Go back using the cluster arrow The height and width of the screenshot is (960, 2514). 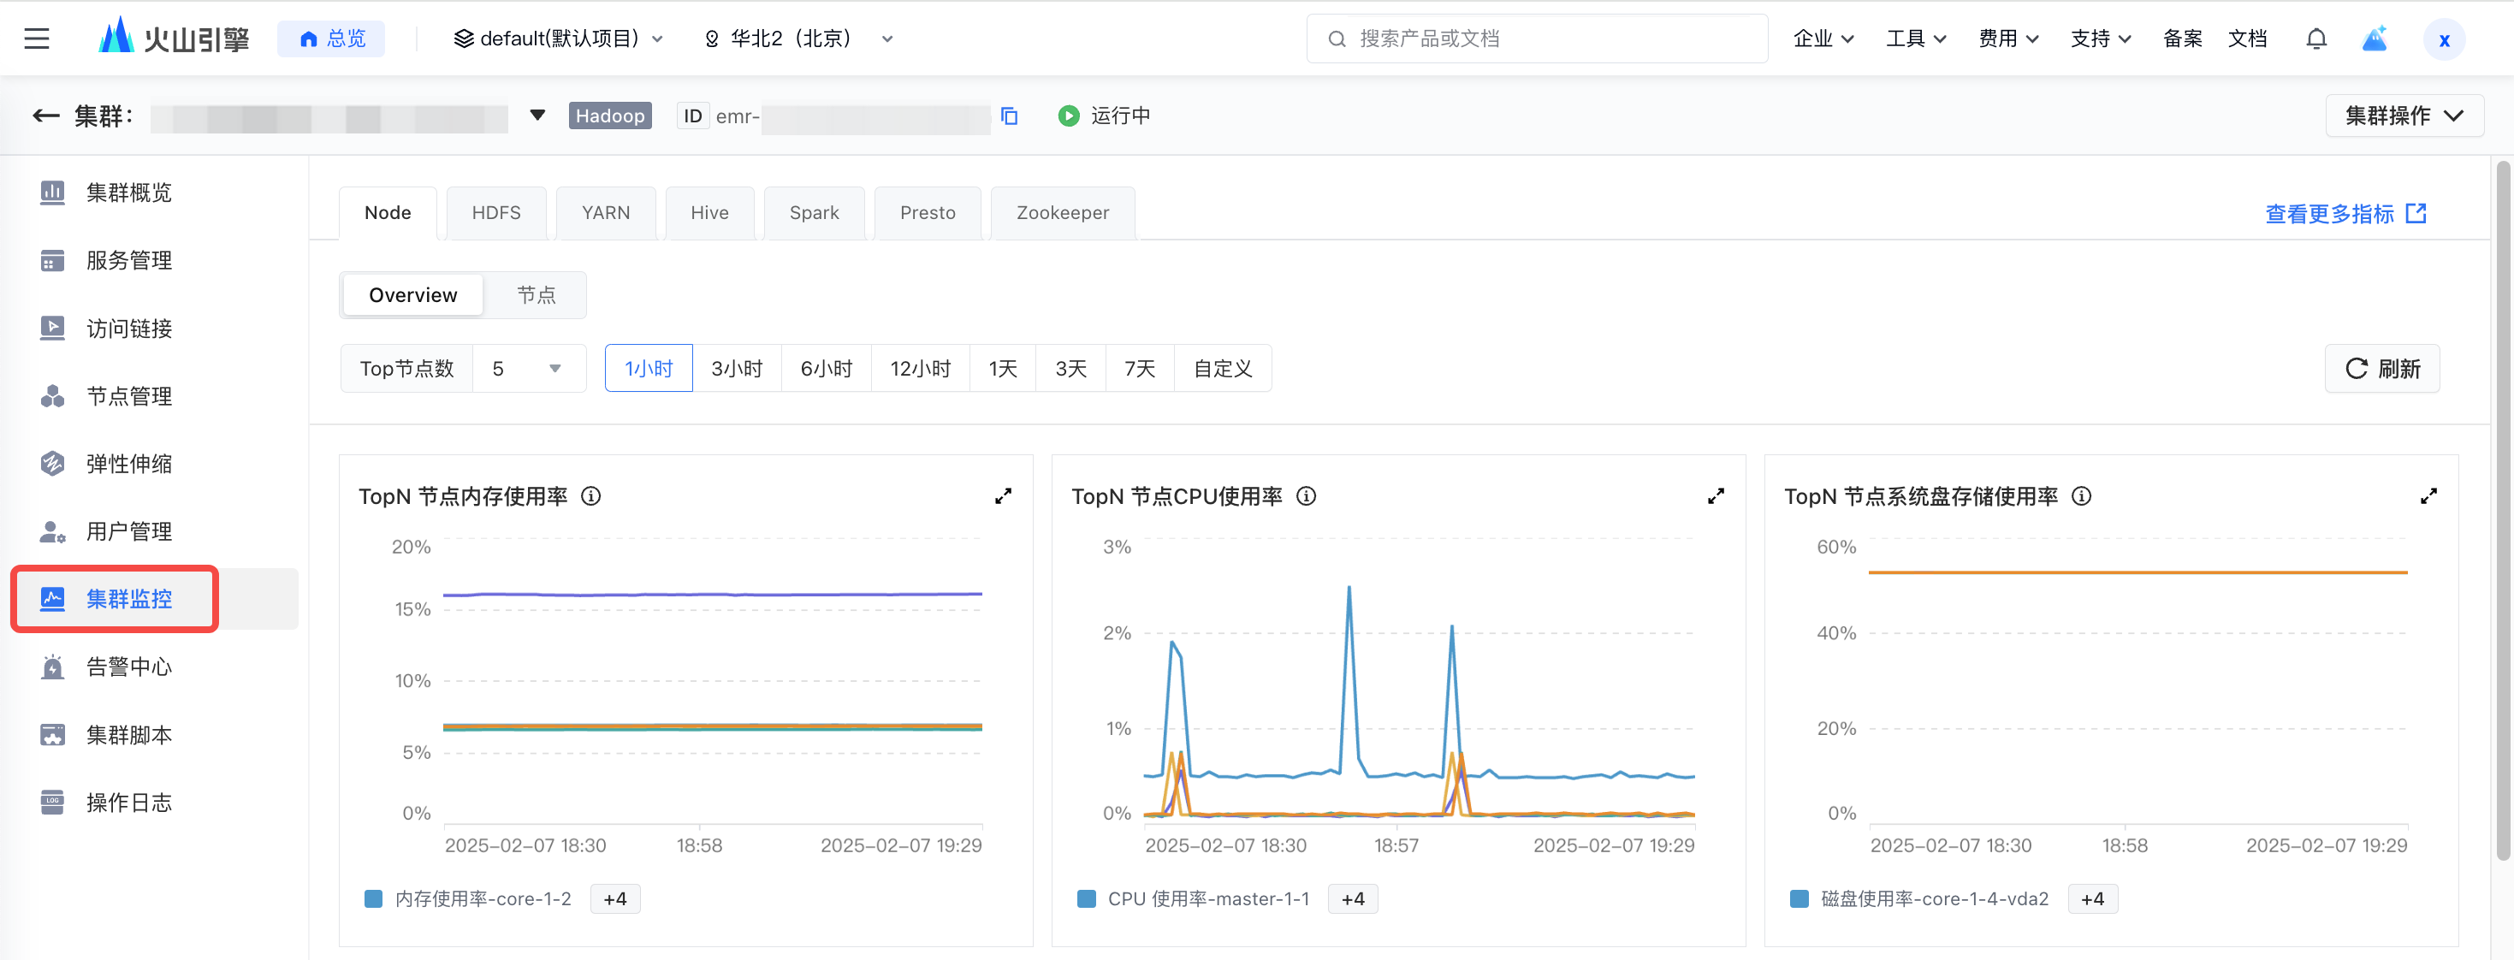point(44,116)
